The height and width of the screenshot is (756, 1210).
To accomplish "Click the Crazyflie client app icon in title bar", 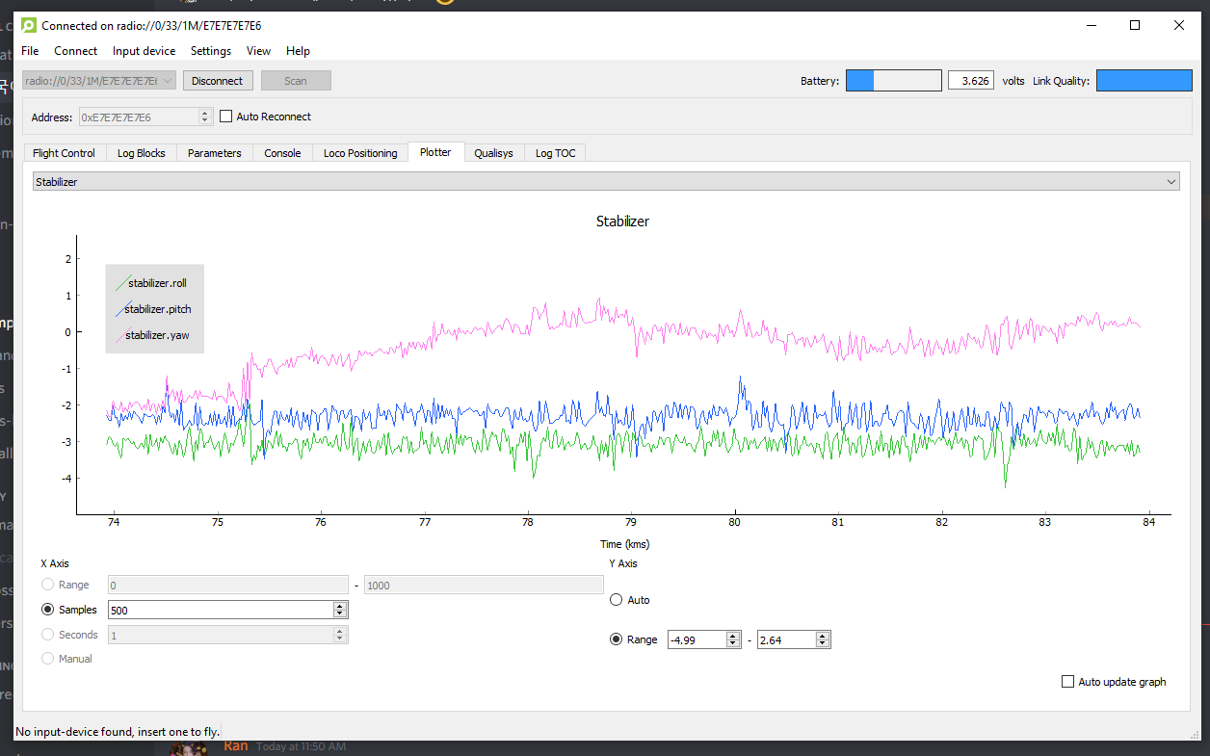I will coord(29,25).
